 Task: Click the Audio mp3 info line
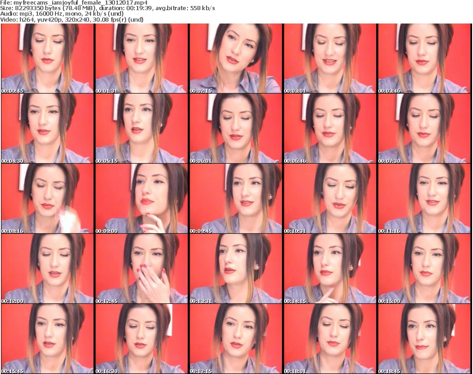(x=62, y=14)
